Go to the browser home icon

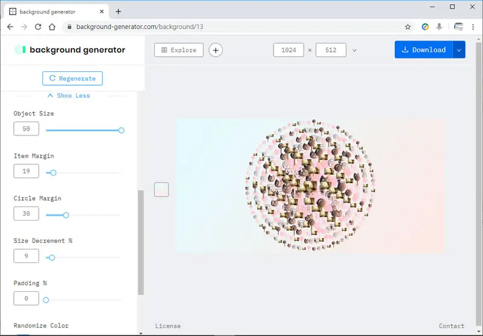pos(52,27)
